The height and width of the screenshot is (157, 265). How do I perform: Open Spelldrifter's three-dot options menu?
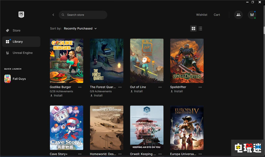[x=200, y=87]
